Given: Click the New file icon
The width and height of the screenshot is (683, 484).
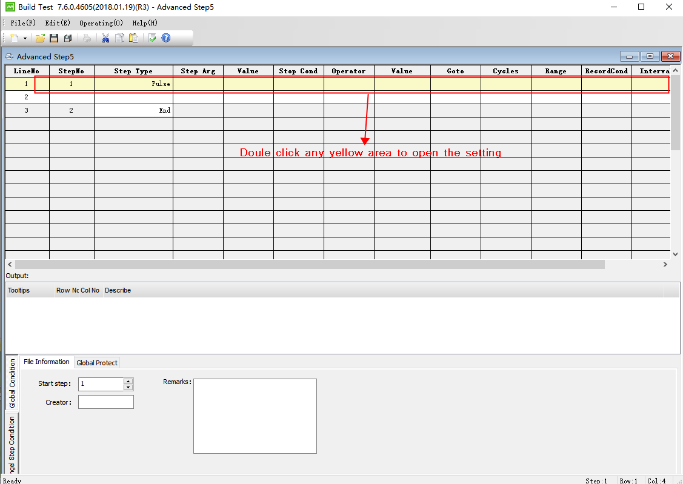Looking at the screenshot, I should [x=15, y=38].
